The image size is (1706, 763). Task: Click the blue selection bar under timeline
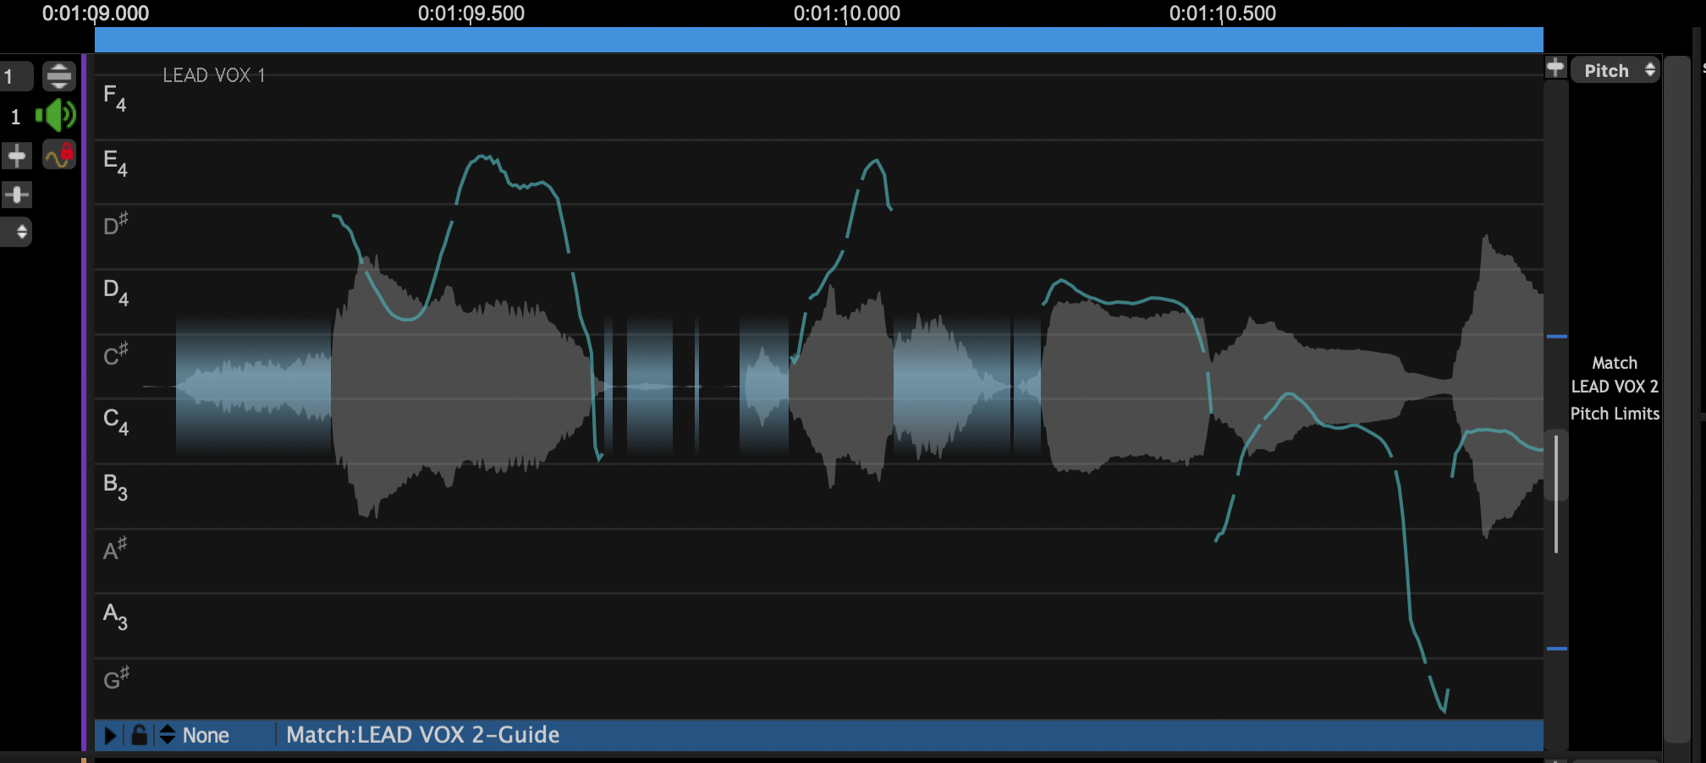point(818,40)
